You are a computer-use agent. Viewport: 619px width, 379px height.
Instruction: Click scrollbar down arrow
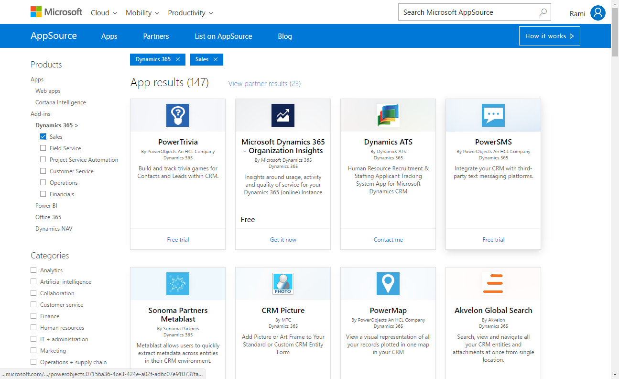coord(615,375)
